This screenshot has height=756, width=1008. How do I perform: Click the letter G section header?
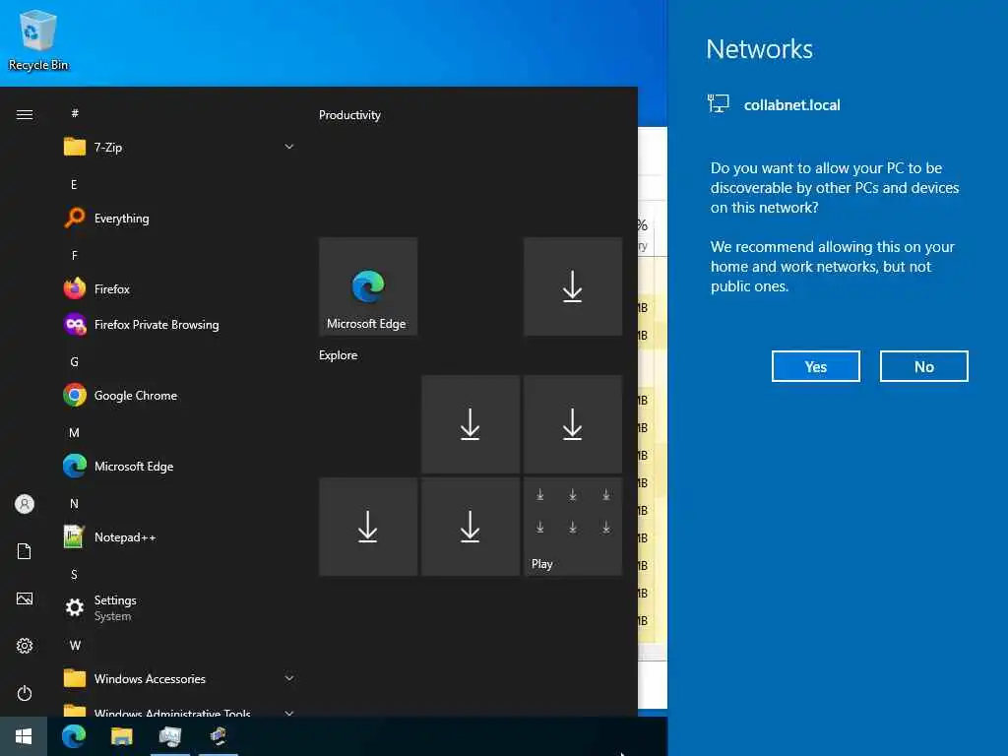tap(75, 362)
